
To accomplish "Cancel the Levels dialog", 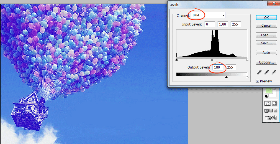I will pos(266,26).
